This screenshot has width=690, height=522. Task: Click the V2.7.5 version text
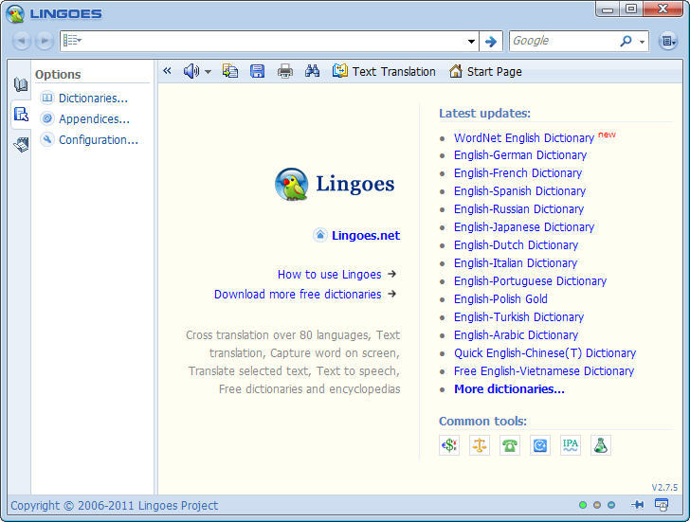(664, 487)
